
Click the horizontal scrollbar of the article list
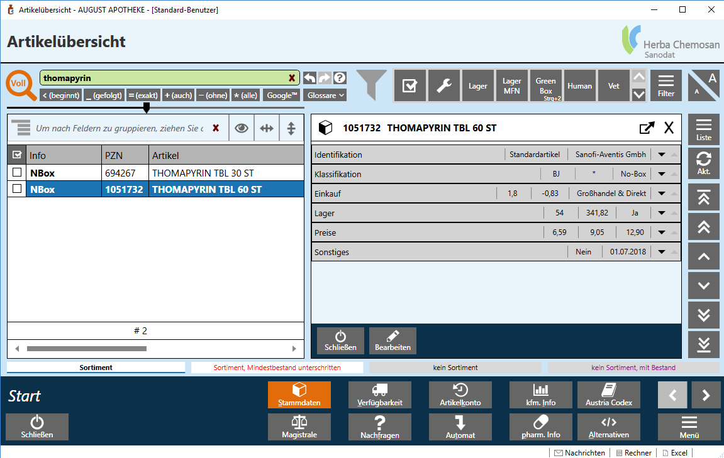pos(87,349)
